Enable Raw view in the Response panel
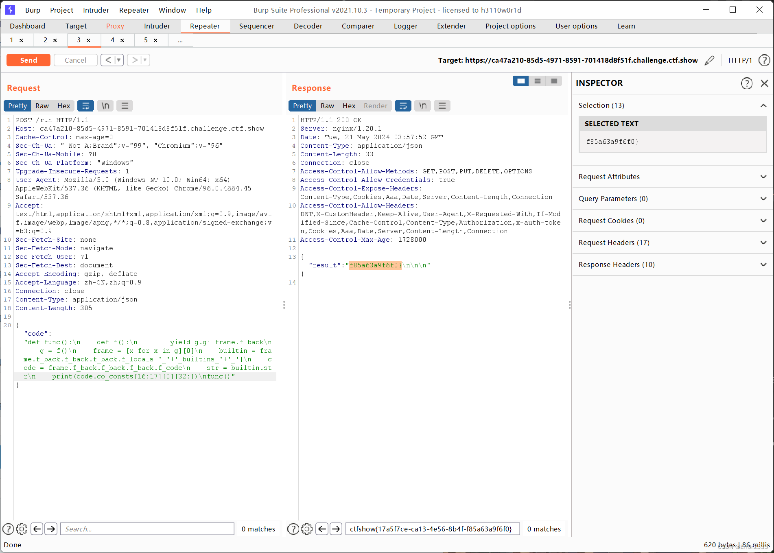 [x=327, y=106]
